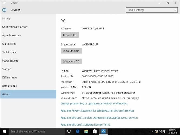Go to Default apps
This screenshot has width=180, height=135.
[x=28, y=86]
